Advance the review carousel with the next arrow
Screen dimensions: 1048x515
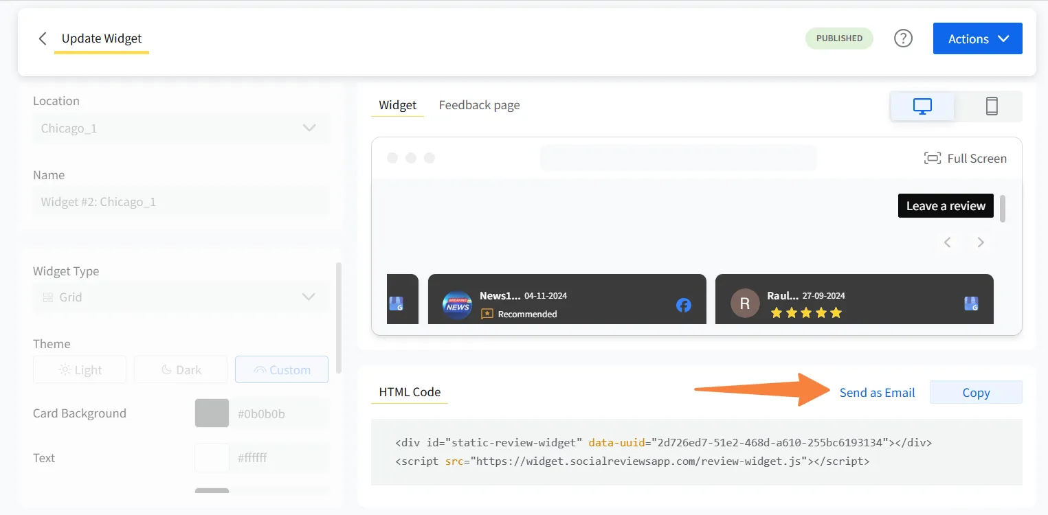pyautogui.click(x=981, y=242)
